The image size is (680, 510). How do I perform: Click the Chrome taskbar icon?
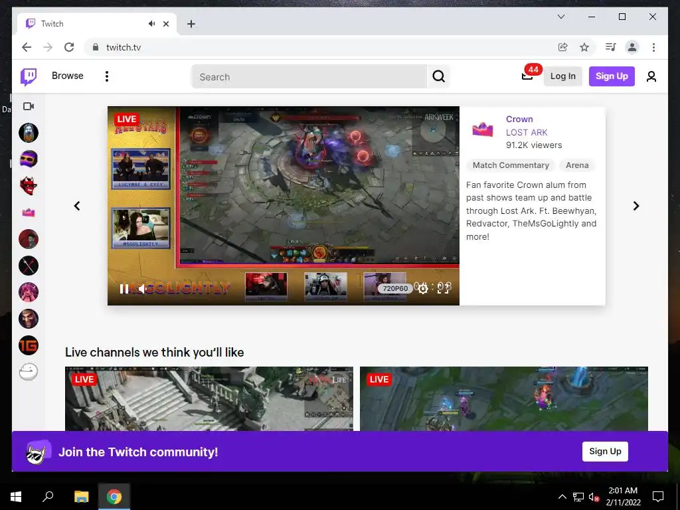[x=114, y=497]
